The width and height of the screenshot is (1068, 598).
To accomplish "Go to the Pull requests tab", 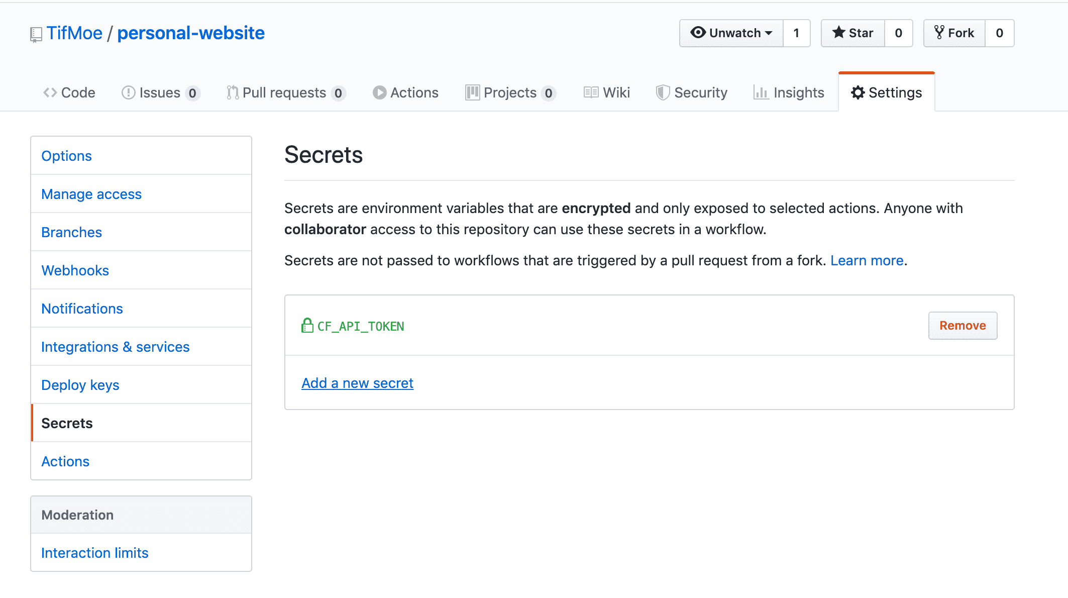I will (x=285, y=93).
